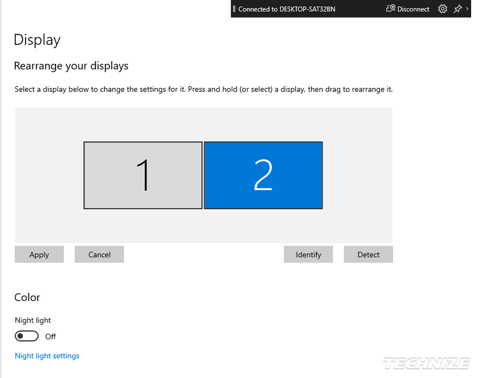The image size is (482, 378).
Task: Click the "Rearrange your displays" heading
Action: click(x=71, y=66)
